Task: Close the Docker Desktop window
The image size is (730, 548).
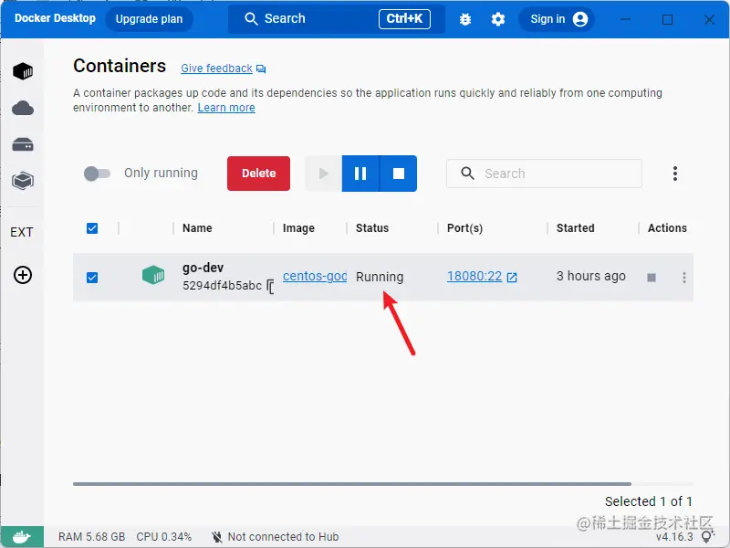Action: click(709, 19)
